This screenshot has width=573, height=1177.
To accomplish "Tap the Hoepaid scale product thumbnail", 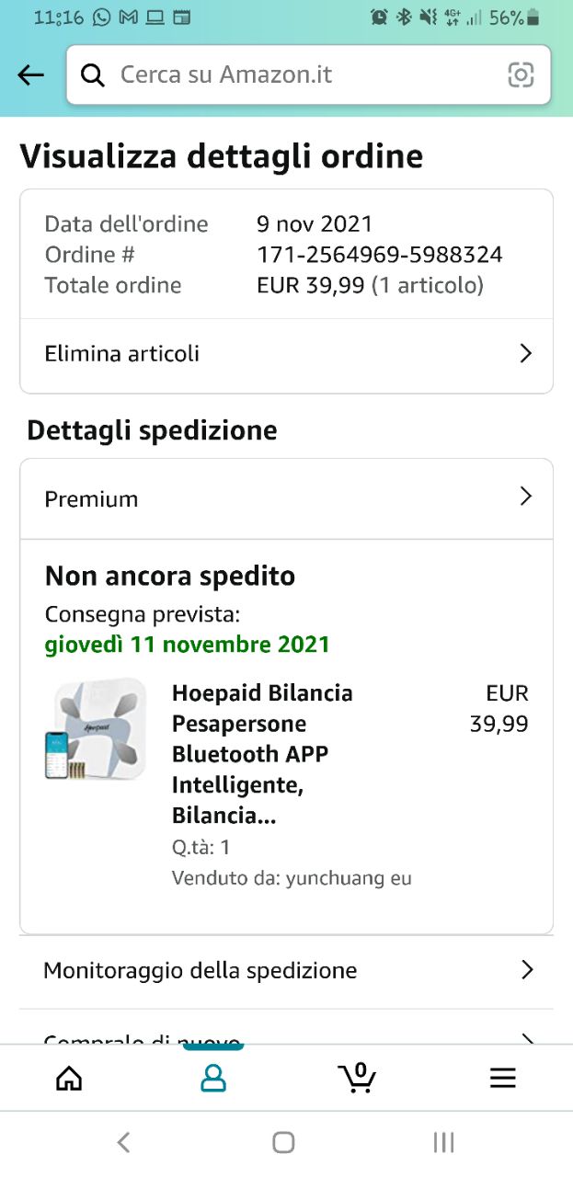I will [96, 729].
